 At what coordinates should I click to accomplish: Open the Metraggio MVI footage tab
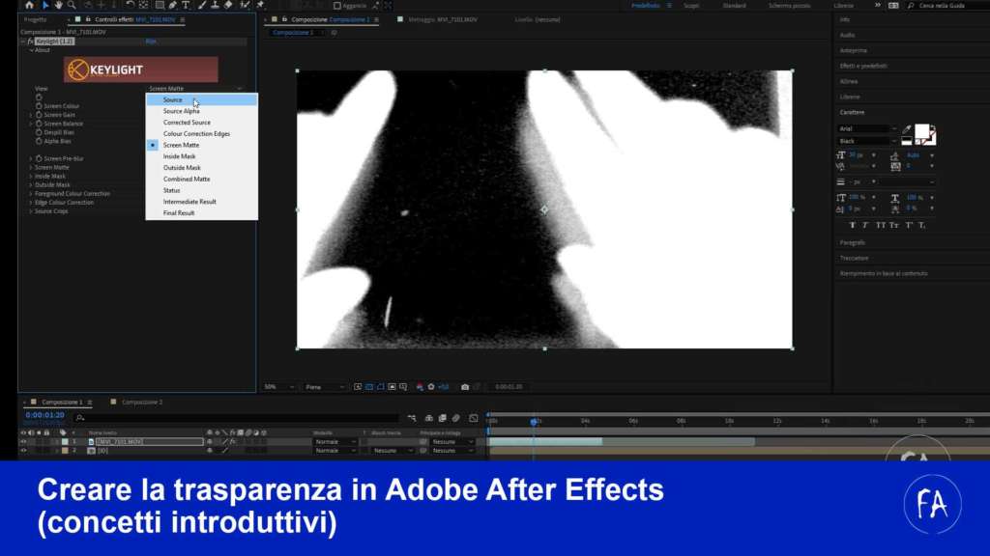tap(443, 19)
